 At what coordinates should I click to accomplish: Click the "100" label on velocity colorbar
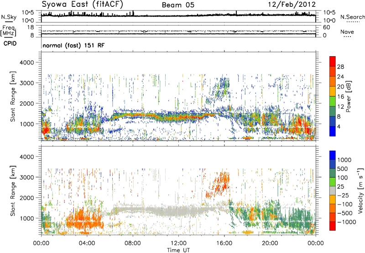pos(342,178)
